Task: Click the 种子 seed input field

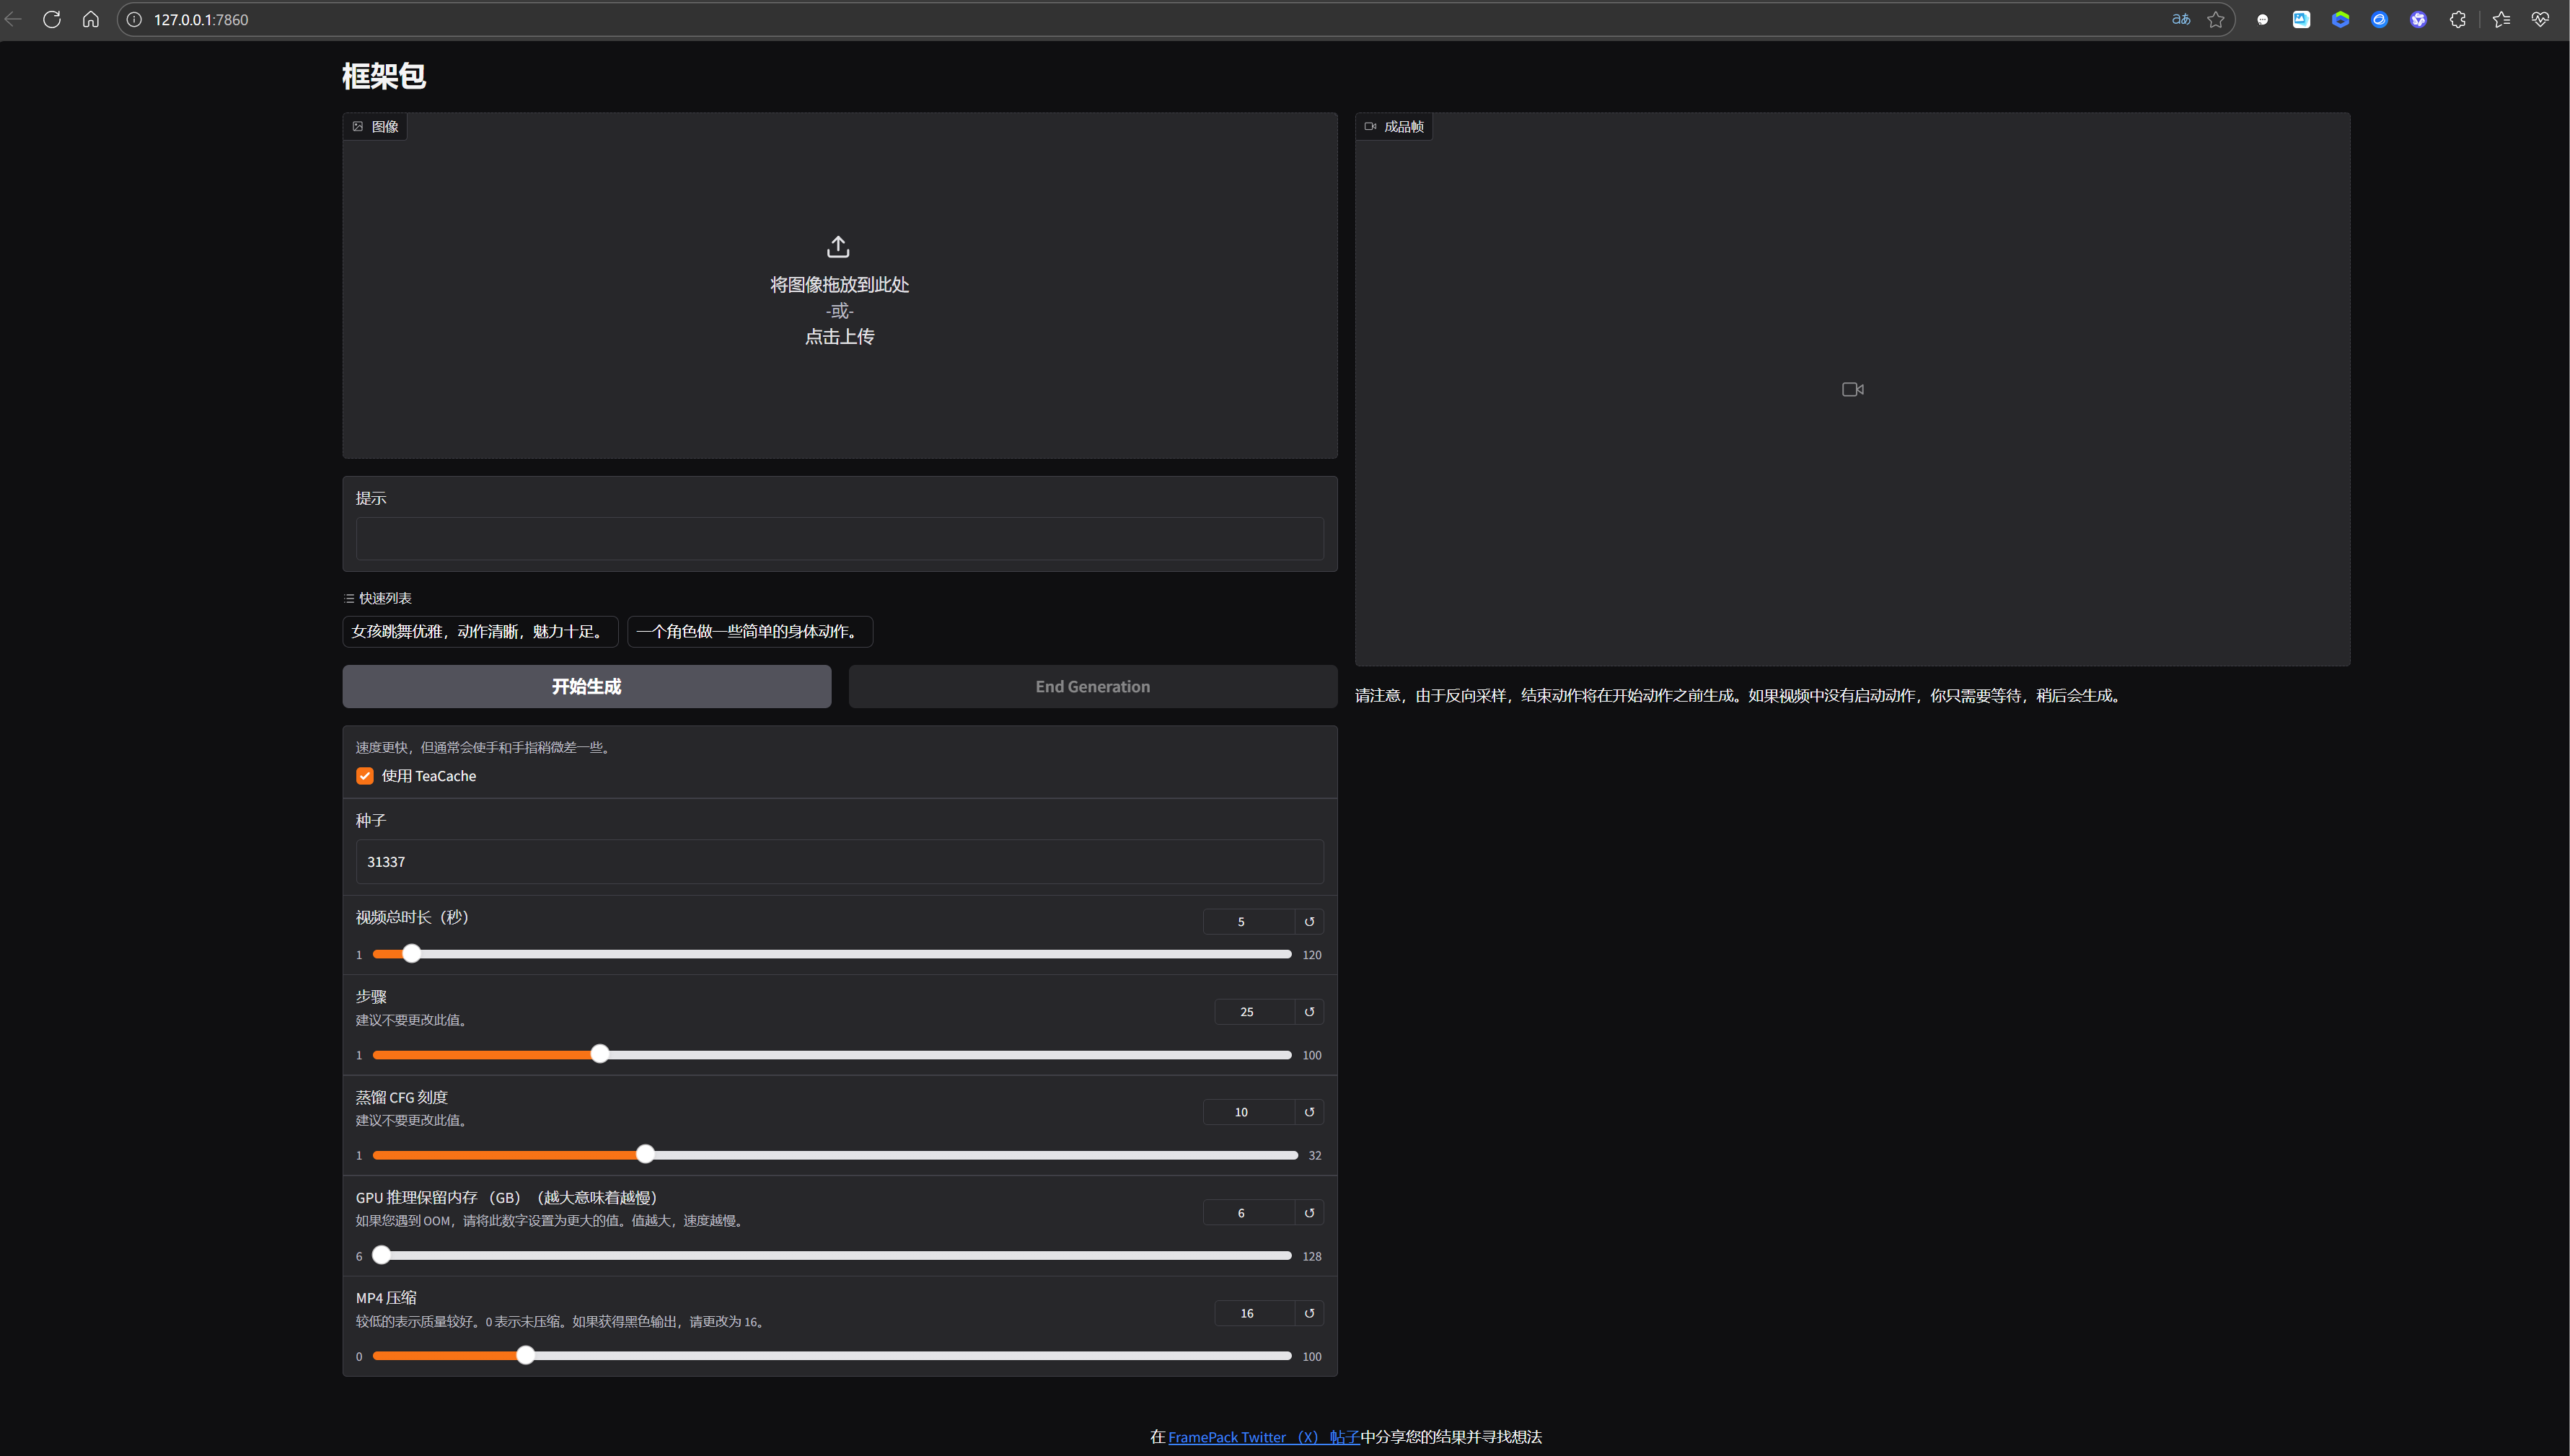Action: click(839, 861)
